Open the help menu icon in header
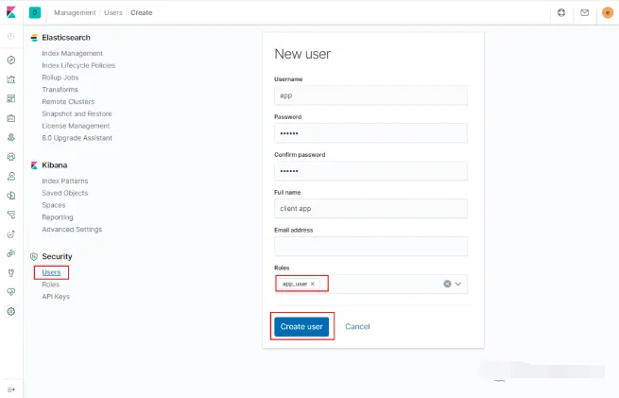The height and width of the screenshot is (398, 619). (561, 12)
